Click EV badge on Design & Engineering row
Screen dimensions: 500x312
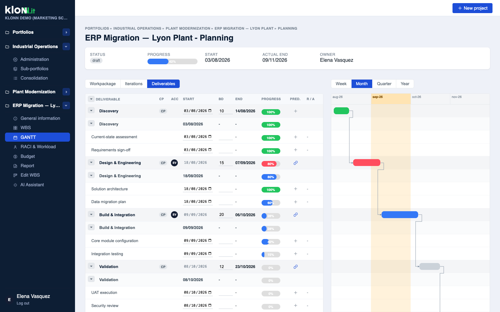(x=174, y=163)
